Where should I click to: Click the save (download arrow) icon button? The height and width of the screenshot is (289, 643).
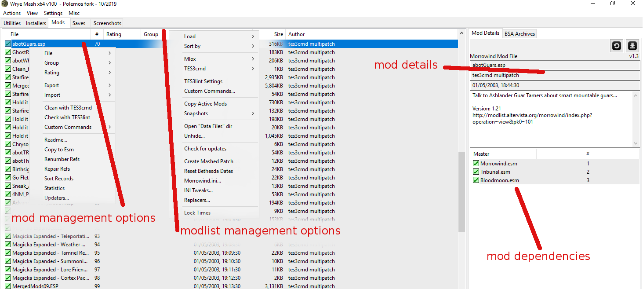click(632, 46)
